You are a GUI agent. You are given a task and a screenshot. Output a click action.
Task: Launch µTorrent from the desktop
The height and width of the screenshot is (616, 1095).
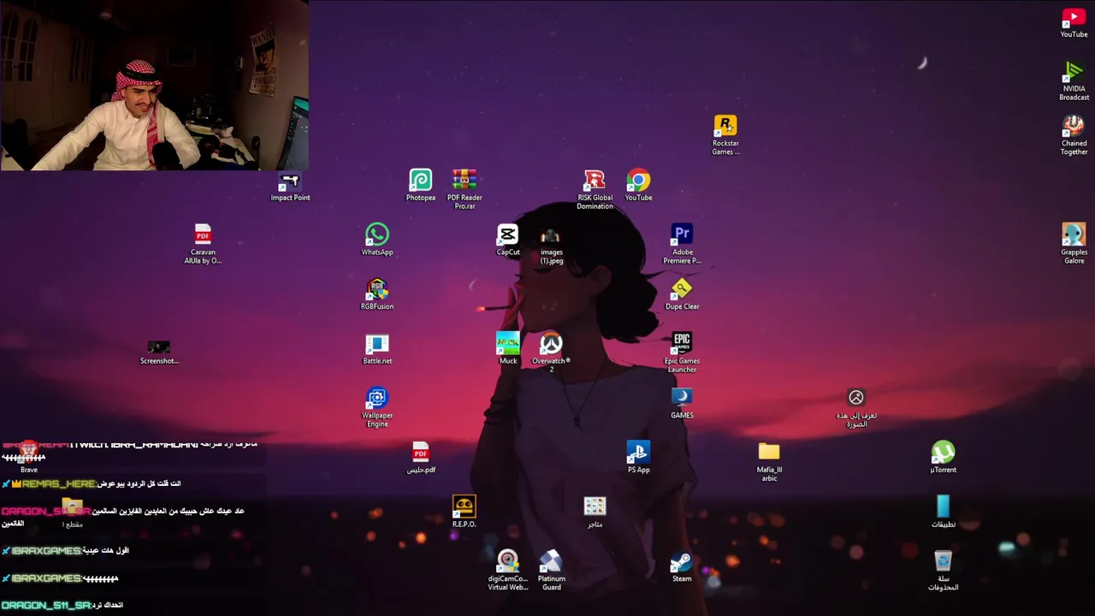[x=943, y=458]
